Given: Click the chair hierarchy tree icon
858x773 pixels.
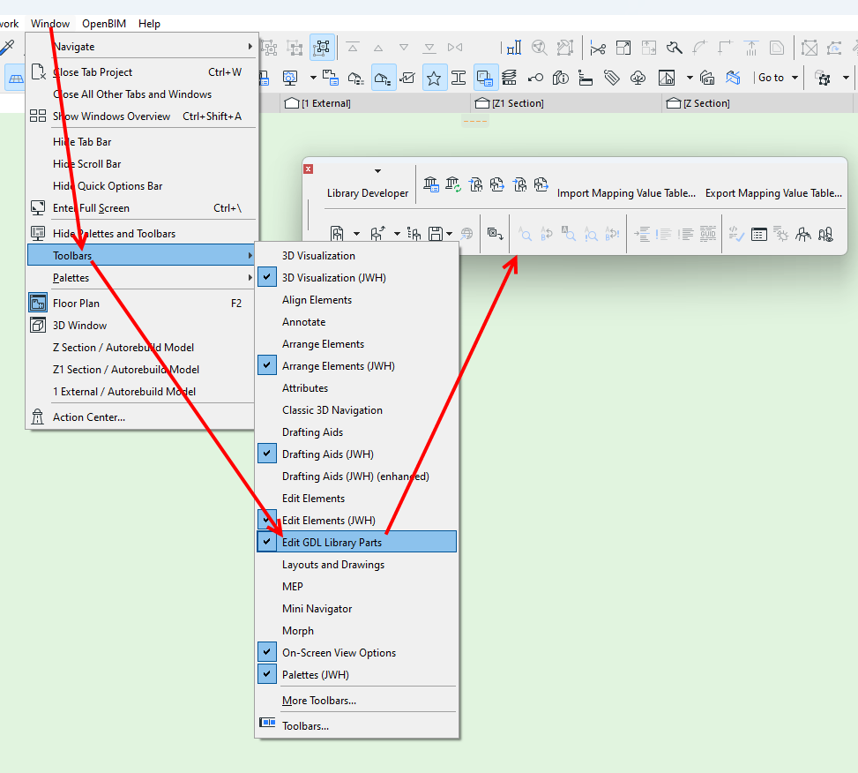Looking at the screenshot, I should (x=414, y=235).
